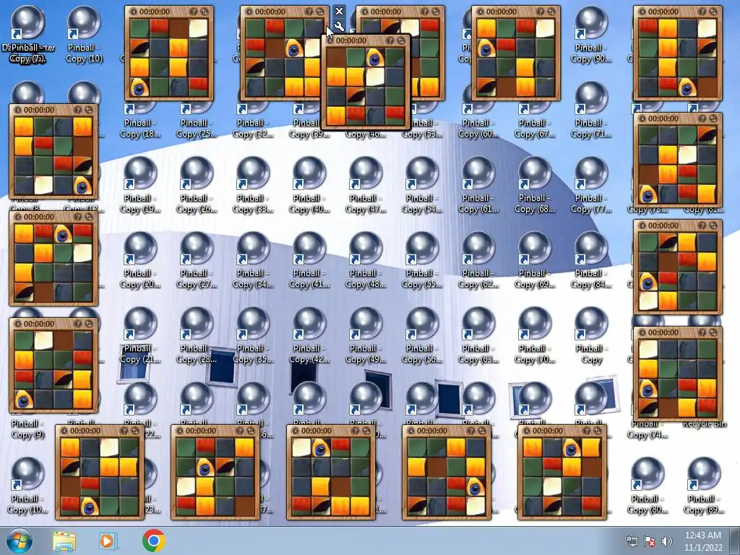This screenshot has height=555, width=740.
Task: Open the network status tray icon
Action: point(632,541)
